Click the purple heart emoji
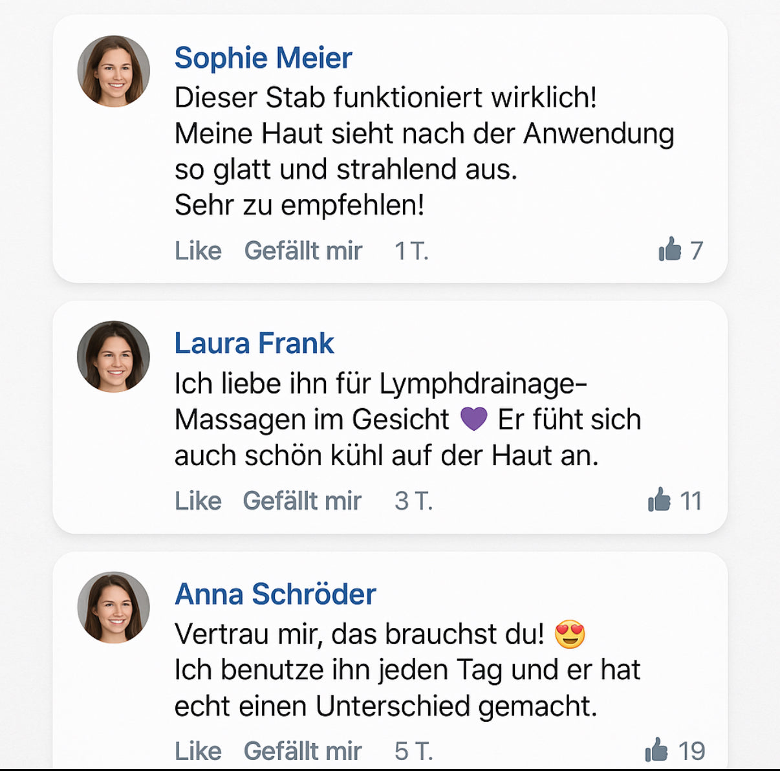The width and height of the screenshot is (780, 771). (x=473, y=419)
